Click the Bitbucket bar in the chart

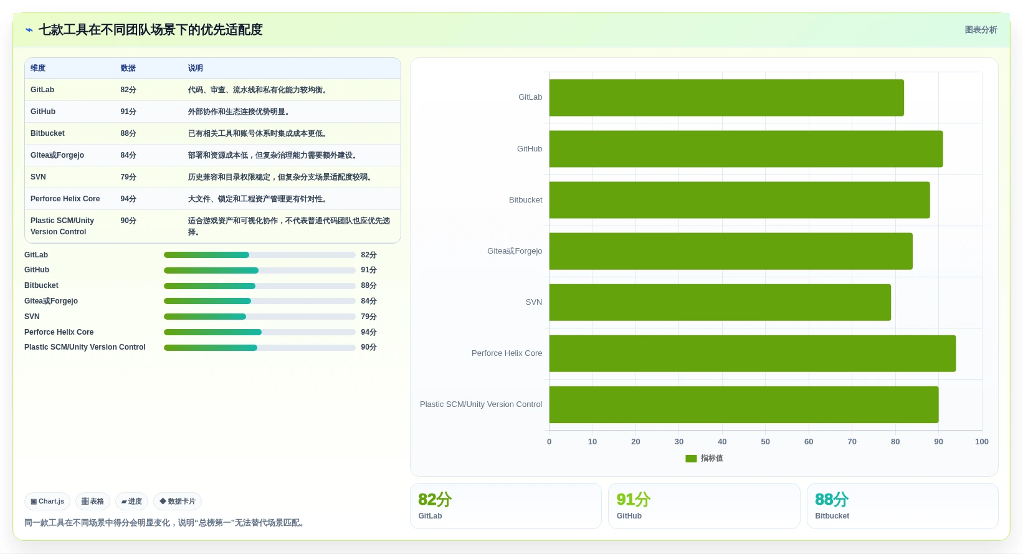(740, 200)
